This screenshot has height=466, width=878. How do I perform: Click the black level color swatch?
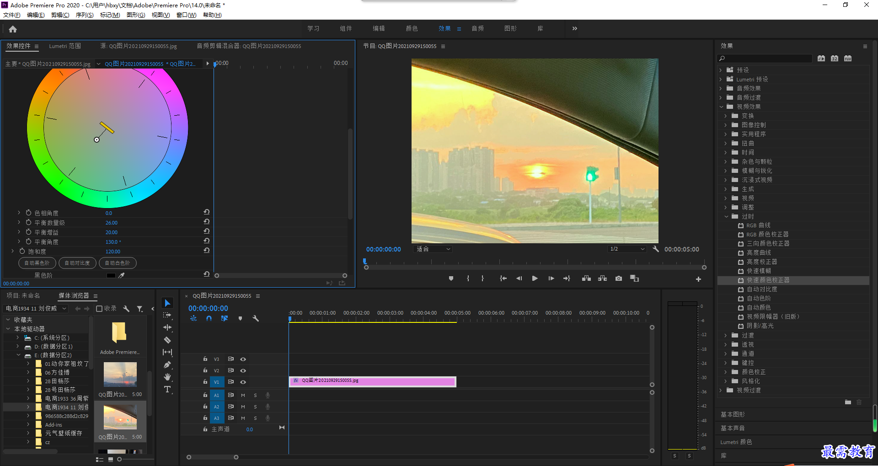point(111,275)
